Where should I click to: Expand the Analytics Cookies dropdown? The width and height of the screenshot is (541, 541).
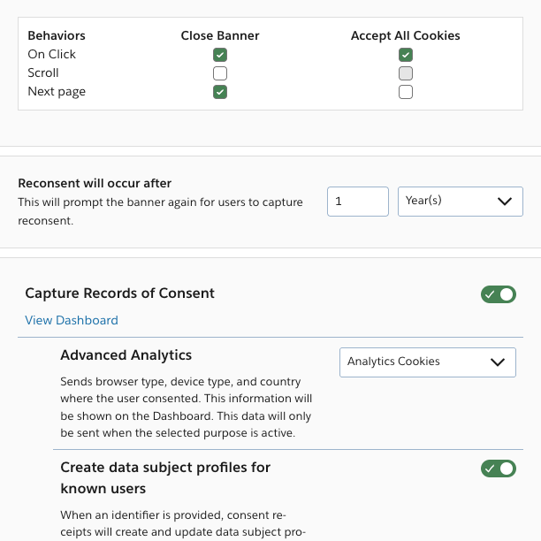415,362
